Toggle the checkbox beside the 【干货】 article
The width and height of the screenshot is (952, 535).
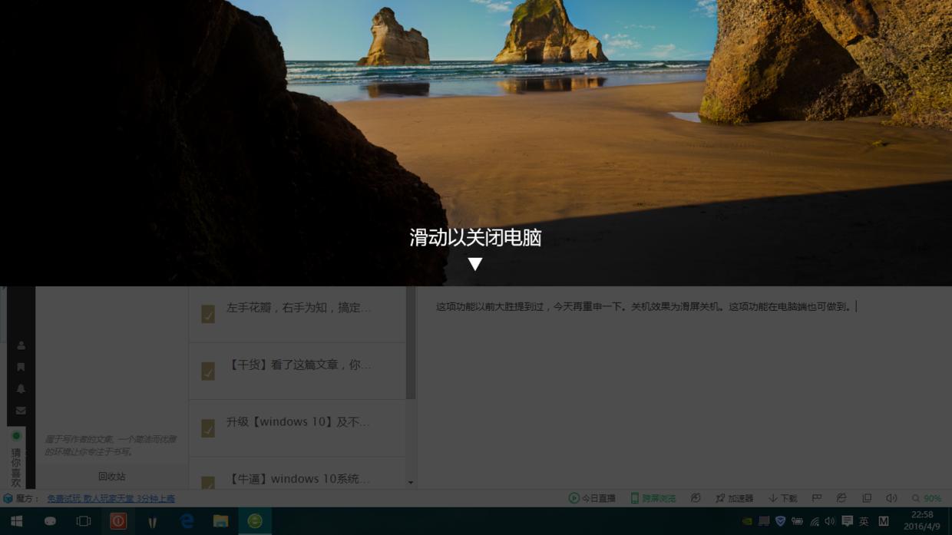click(207, 370)
